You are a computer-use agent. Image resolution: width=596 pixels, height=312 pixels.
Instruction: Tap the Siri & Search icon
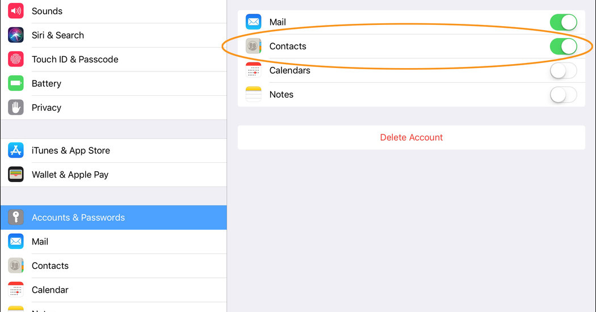tap(15, 35)
